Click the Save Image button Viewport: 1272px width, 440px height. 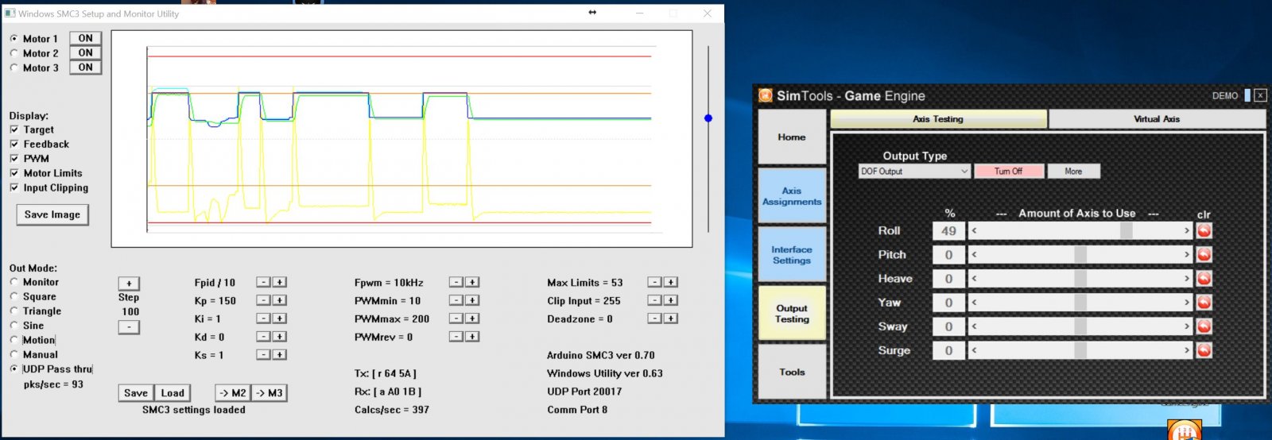pyautogui.click(x=52, y=214)
